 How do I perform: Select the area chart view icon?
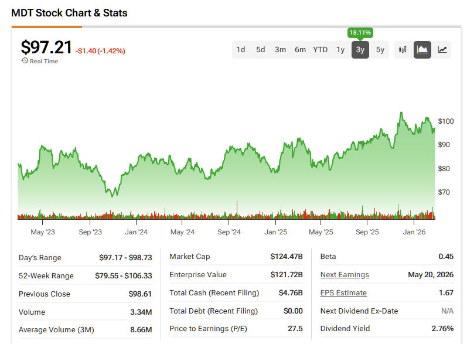pos(422,50)
